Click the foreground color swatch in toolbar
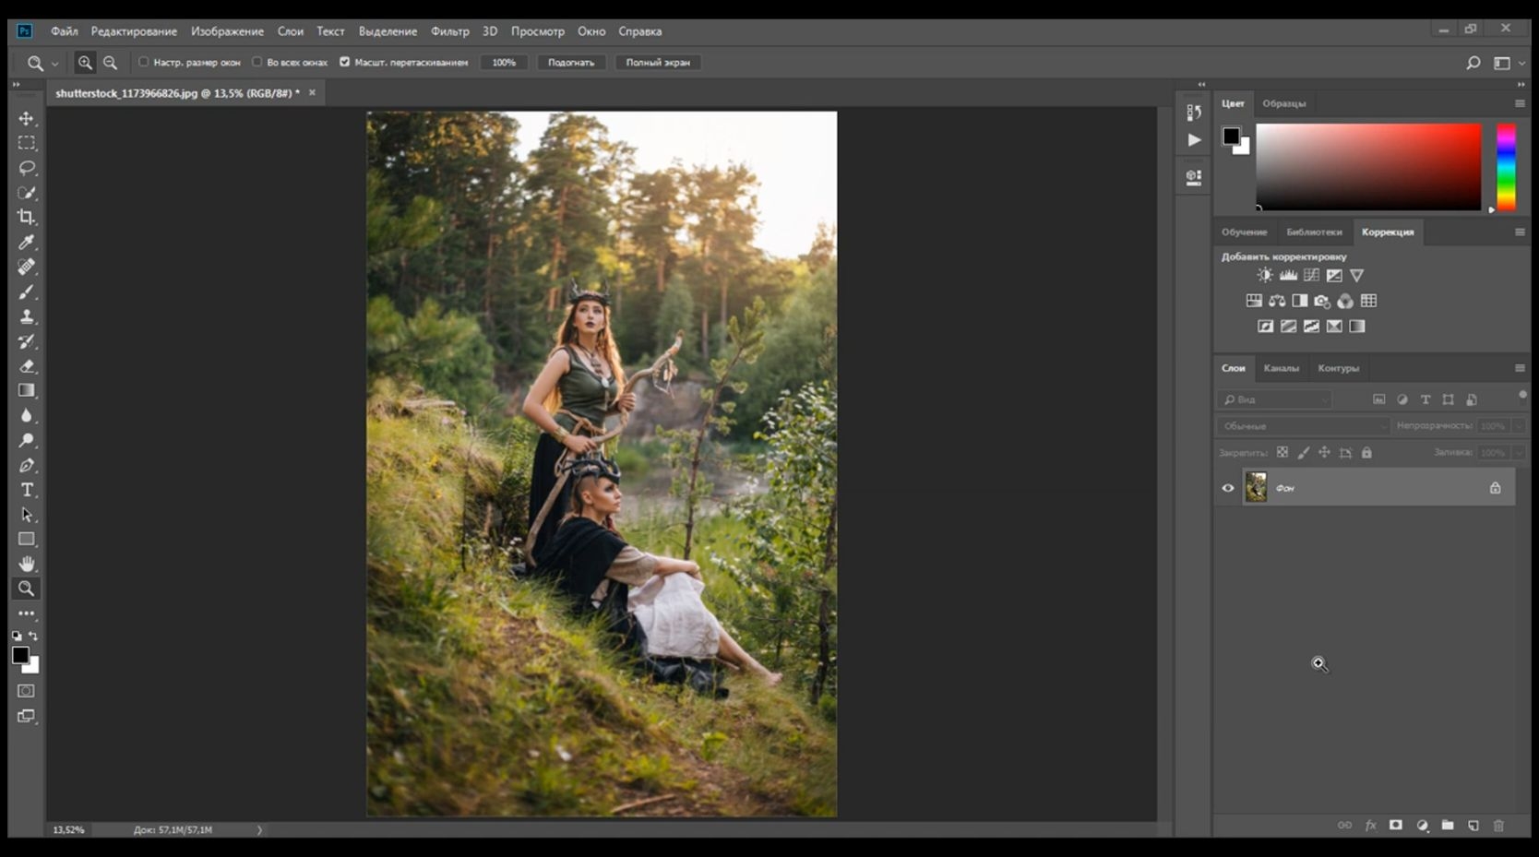Viewport: 1539px width, 857px height. [19, 655]
